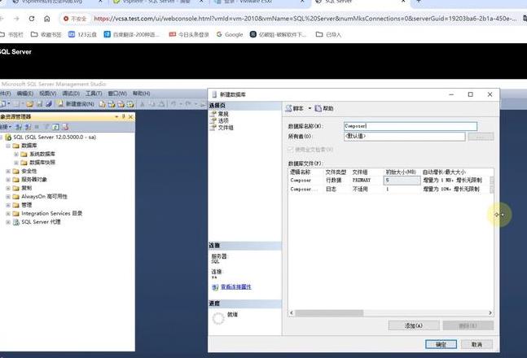Click the last report icon in Object Explorer toolbar
The image size is (527, 358).
click(x=65, y=127)
